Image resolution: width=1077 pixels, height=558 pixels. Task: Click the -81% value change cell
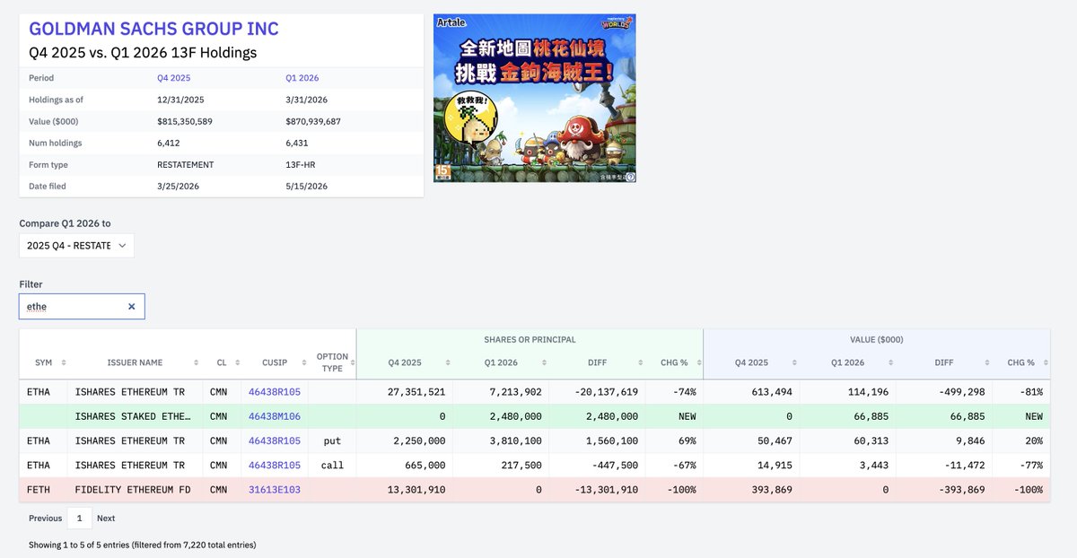[x=1021, y=392]
